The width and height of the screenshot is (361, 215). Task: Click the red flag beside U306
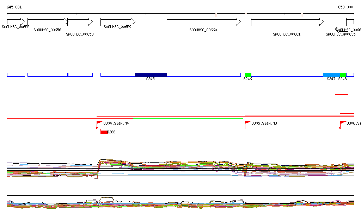click(343, 123)
